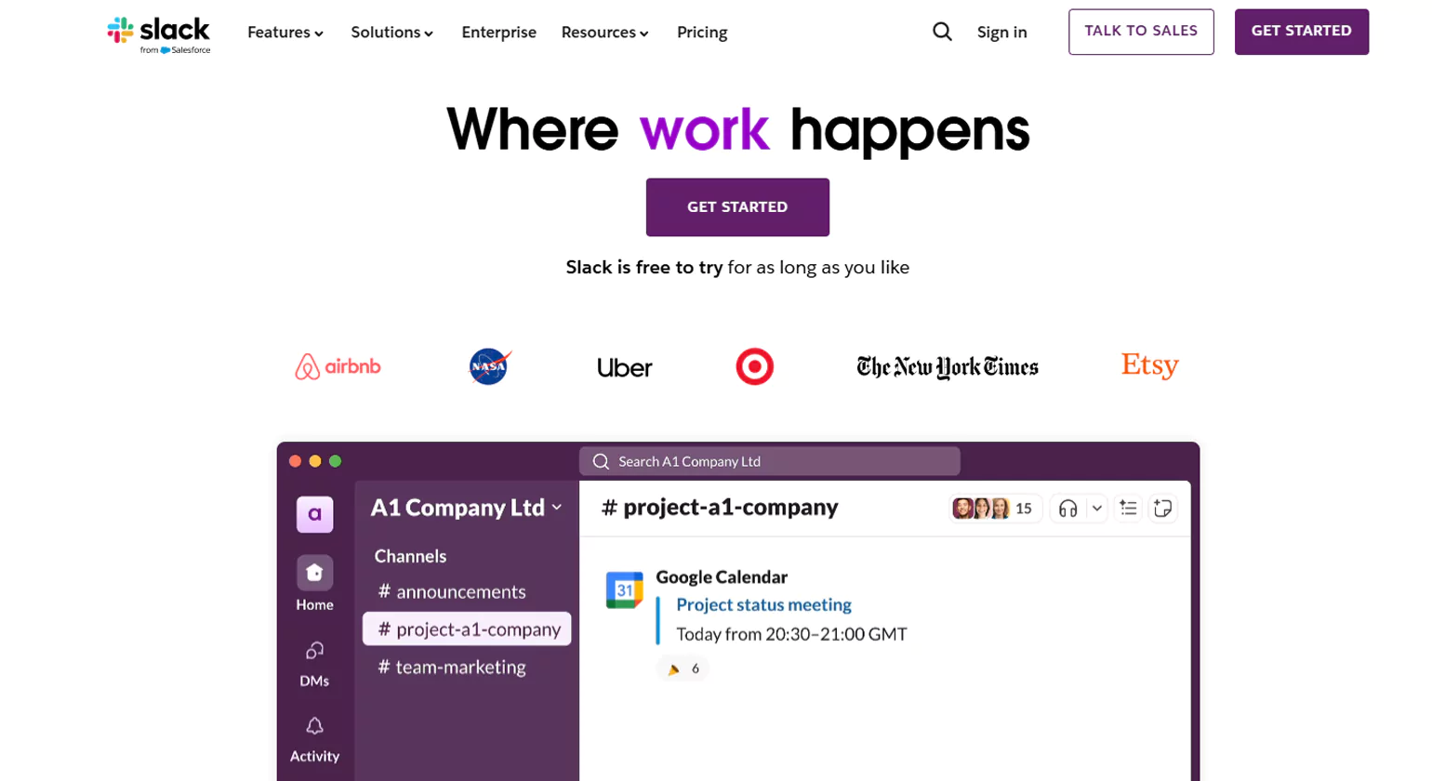Screen dimensions: 1432x781
Task: Select the A1 workspace avatar icon
Action: (x=314, y=514)
